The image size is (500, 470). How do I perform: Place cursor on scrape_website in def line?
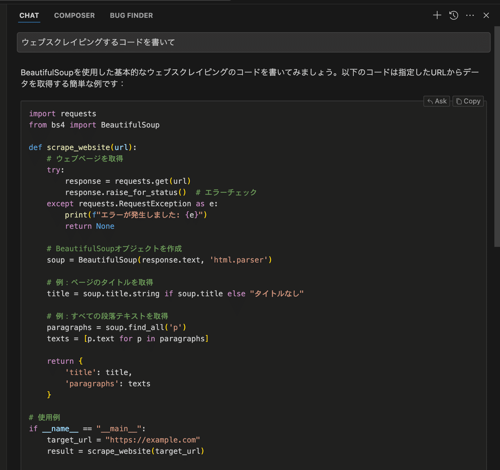pyautogui.click(x=78, y=147)
